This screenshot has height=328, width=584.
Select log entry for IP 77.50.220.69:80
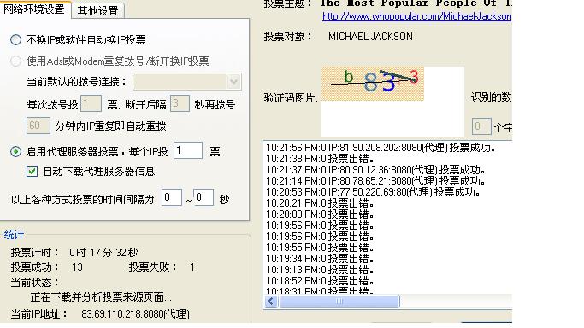pyautogui.click(x=373, y=192)
